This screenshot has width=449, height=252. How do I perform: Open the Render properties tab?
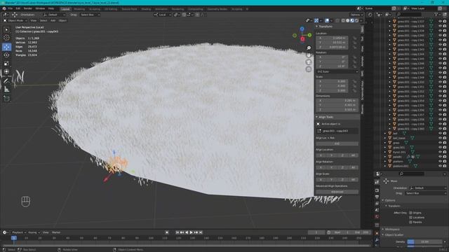377,190
